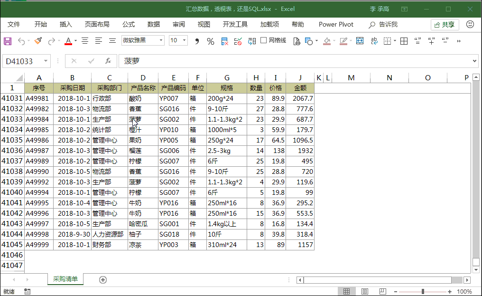Toggle the 网格线 gridlines checkbox
This screenshot has width=482, height=296.
pos(264,41)
